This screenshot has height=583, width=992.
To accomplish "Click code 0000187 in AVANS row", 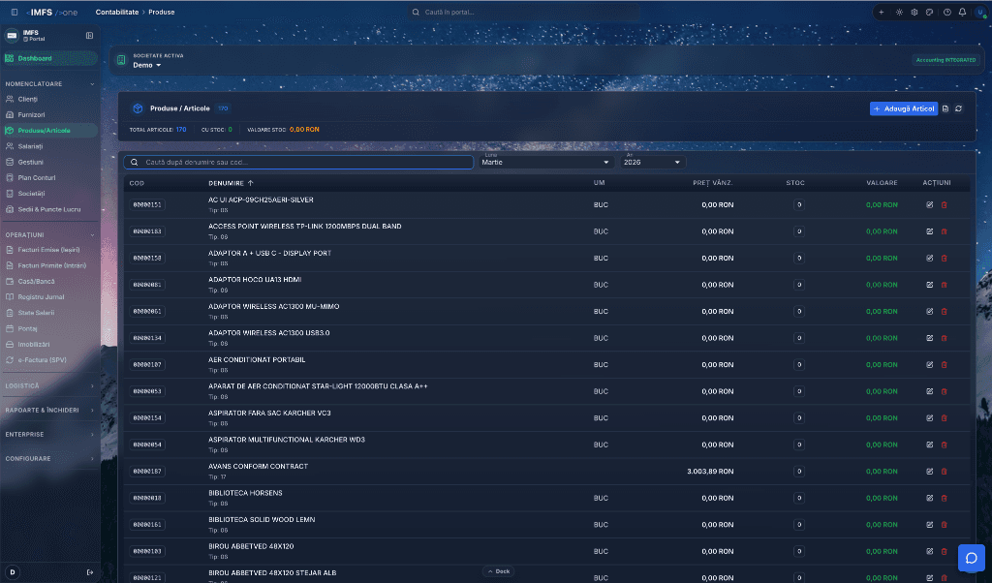I will click(x=147, y=472).
